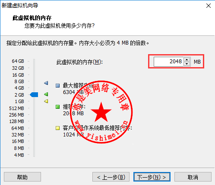Select the 512 MB tick on slider
Screen dimensions: 215x185
pyautogui.click(x=34, y=108)
